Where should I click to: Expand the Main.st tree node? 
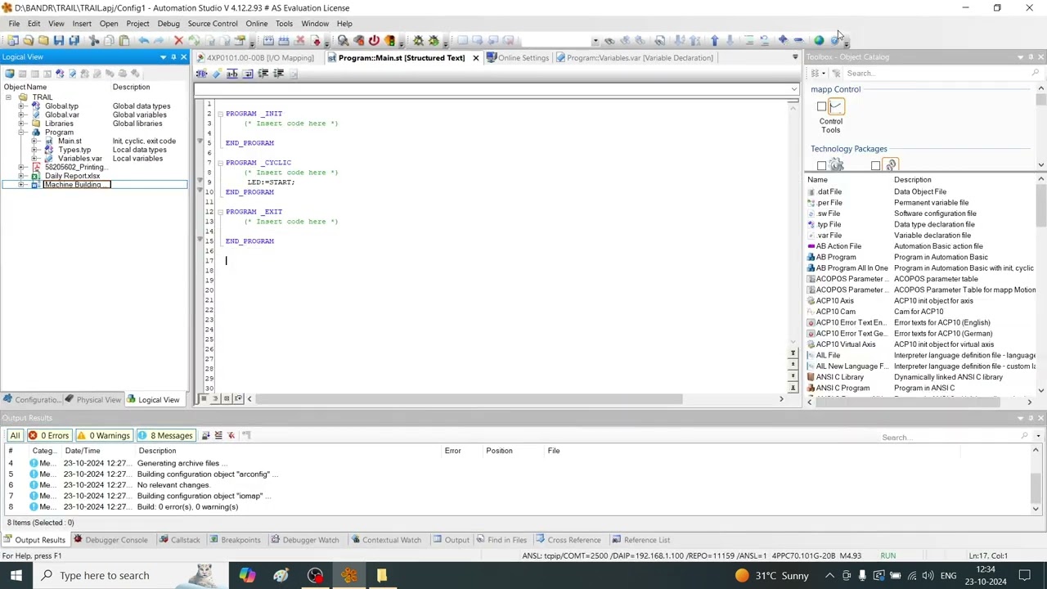click(x=35, y=141)
